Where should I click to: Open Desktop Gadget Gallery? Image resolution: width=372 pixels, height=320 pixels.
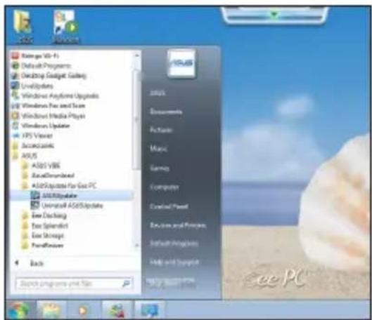[x=49, y=76]
